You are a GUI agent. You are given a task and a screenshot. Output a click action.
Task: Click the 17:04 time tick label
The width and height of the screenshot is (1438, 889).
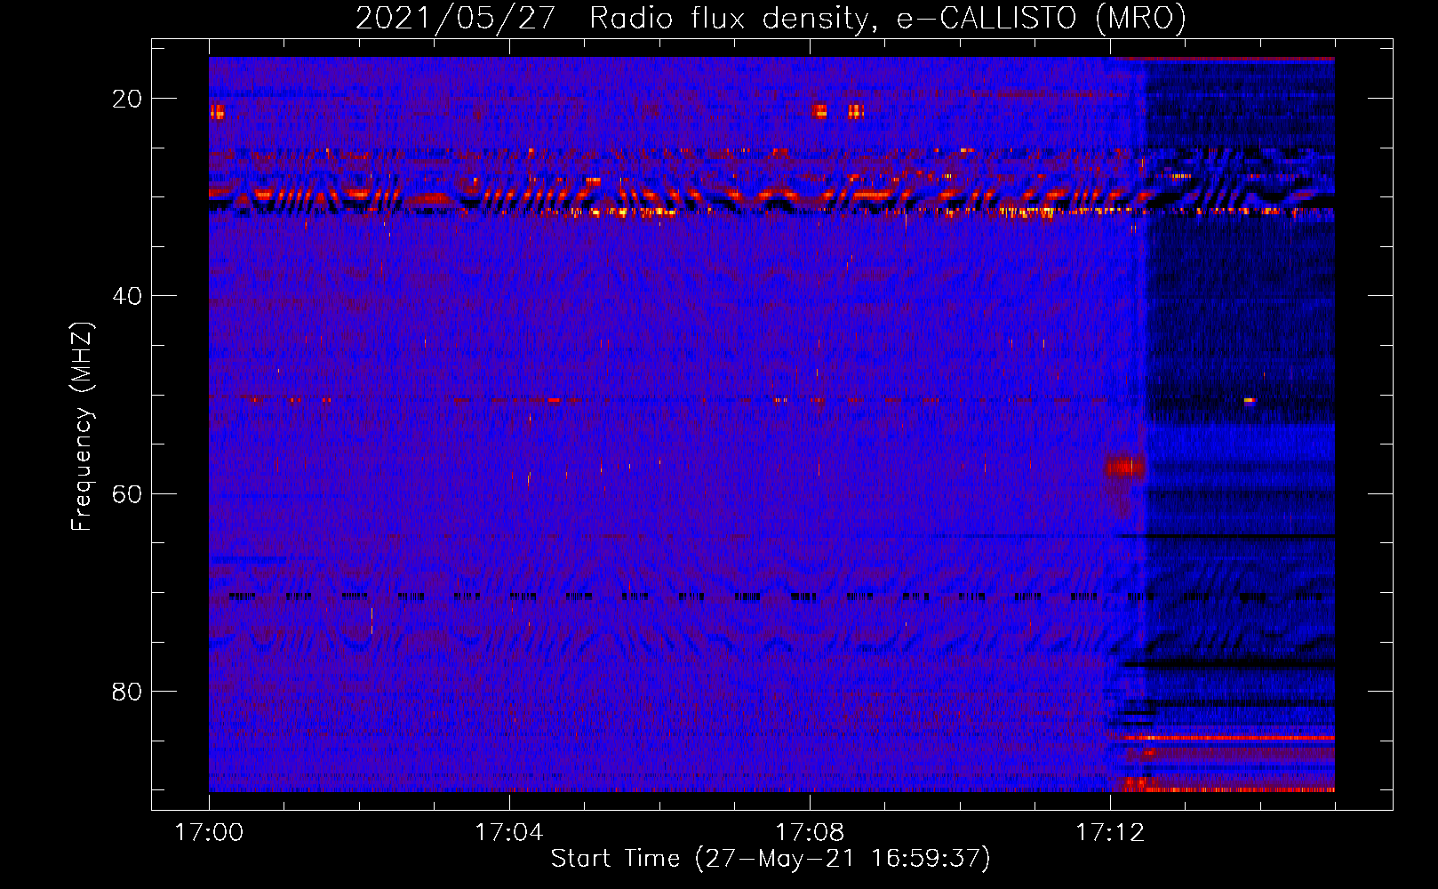pos(508,833)
